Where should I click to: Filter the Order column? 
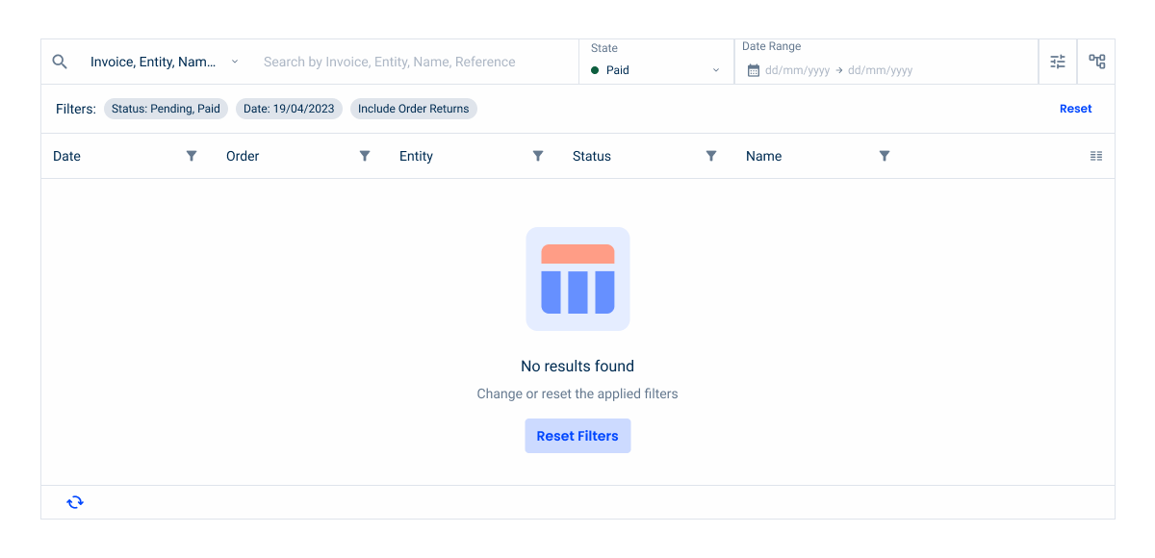tap(365, 156)
